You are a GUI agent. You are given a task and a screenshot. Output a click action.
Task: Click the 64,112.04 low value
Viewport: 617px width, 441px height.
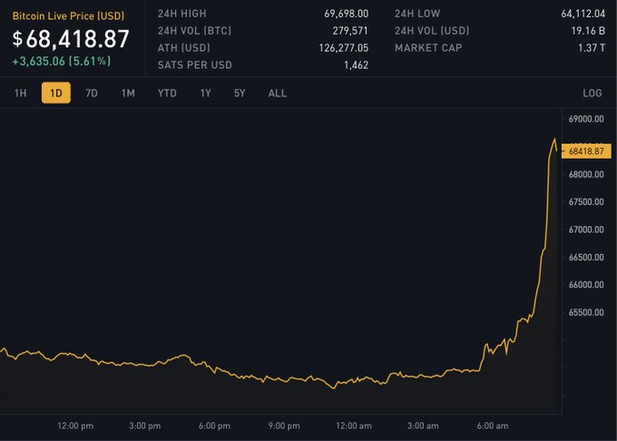coord(583,14)
